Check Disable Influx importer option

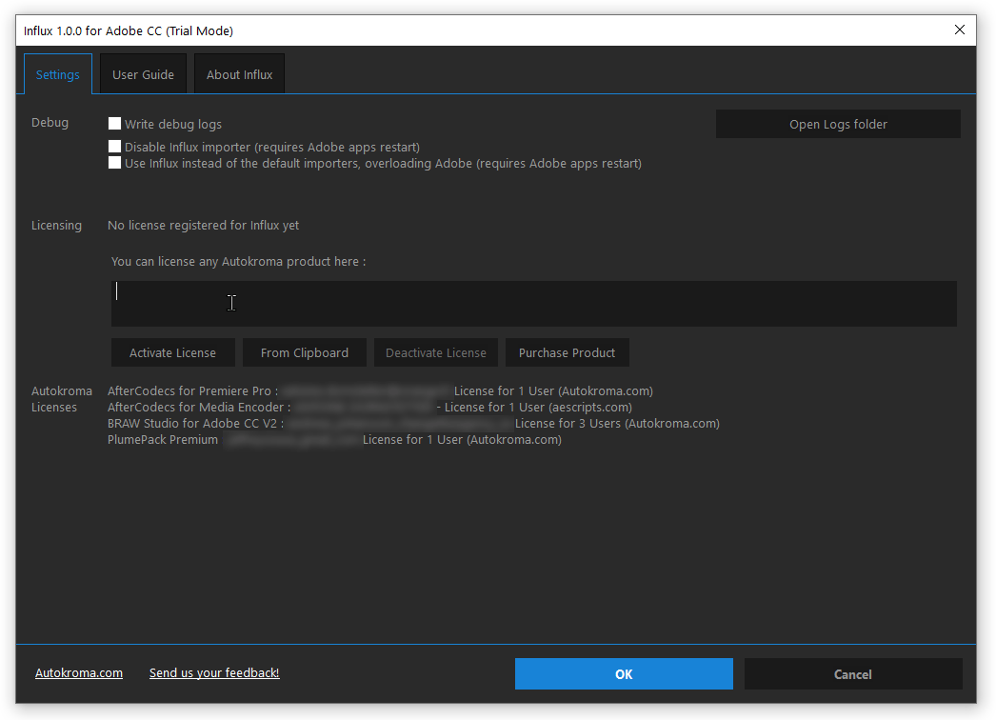click(x=114, y=146)
